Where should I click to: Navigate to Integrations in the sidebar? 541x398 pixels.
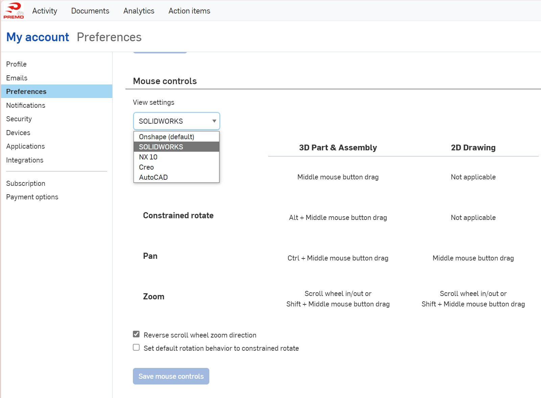[25, 160]
